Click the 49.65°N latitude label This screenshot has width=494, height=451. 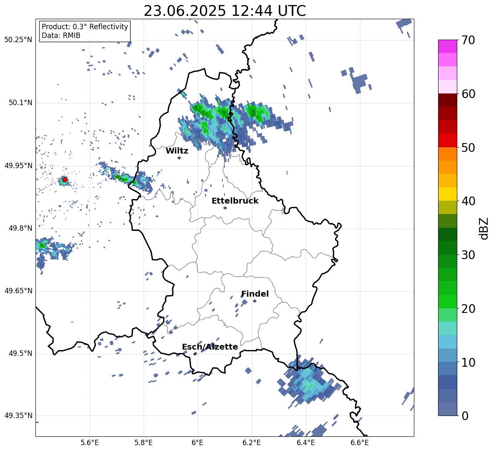(x=18, y=291)
